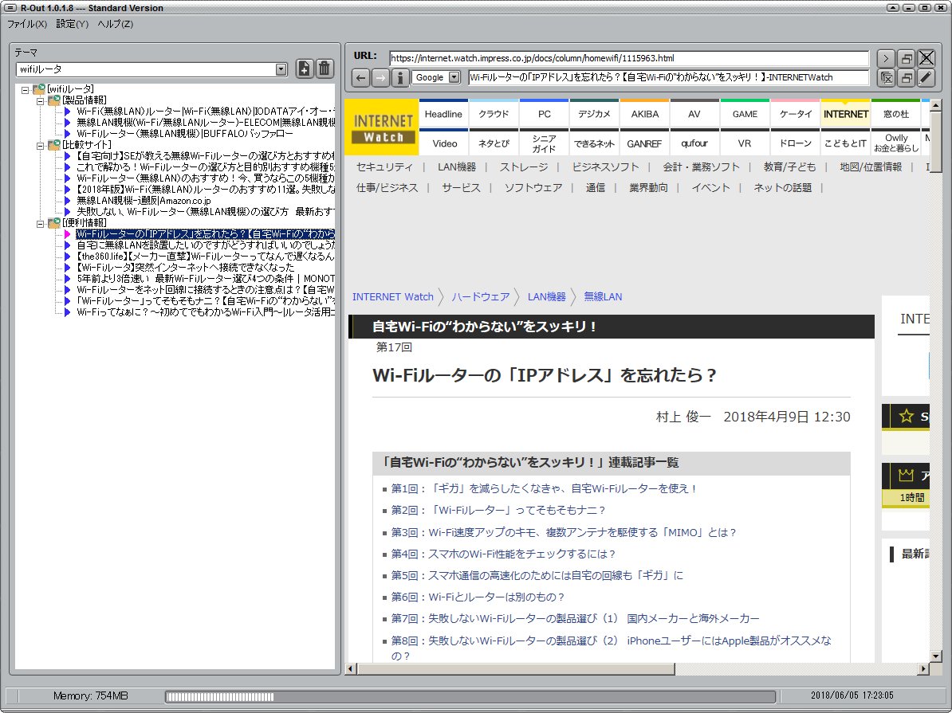Select tree item 'Wi-Fiルーター(無線LAN親機)|BUFFALOバッファロー'

tap(184, 134)
